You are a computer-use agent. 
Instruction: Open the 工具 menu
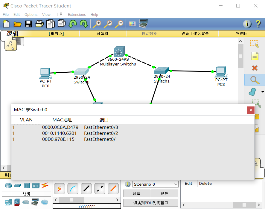point(59,15)
